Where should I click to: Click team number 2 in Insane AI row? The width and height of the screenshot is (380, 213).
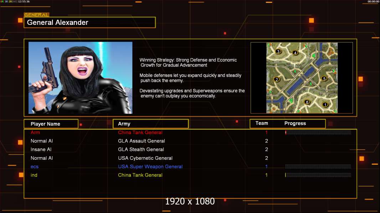point(266,149)
